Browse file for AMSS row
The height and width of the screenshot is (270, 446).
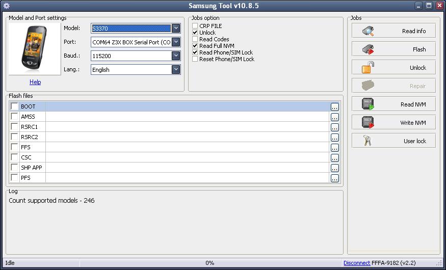point(335,117)
